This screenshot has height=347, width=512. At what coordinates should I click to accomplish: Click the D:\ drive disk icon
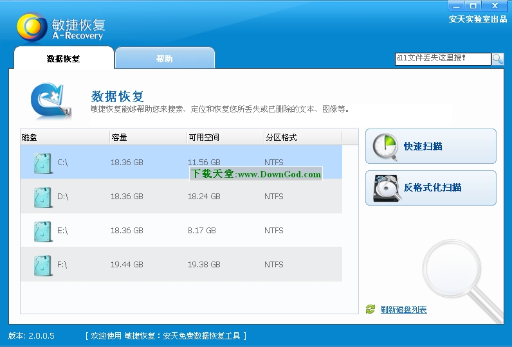point(42,197)
